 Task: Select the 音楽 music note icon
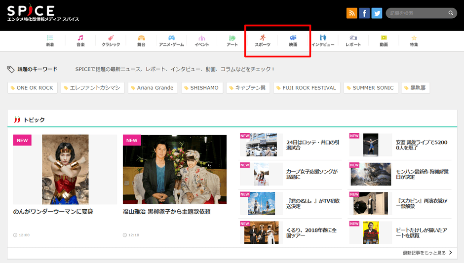click(x=80, y=38)
